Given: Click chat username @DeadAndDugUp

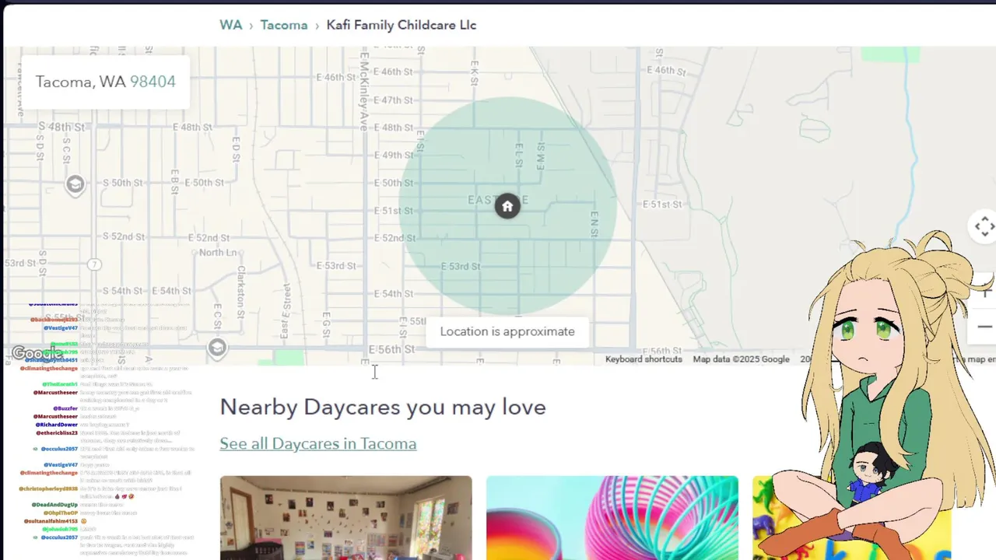Looking at the screenshot, I should pos(54,505).
